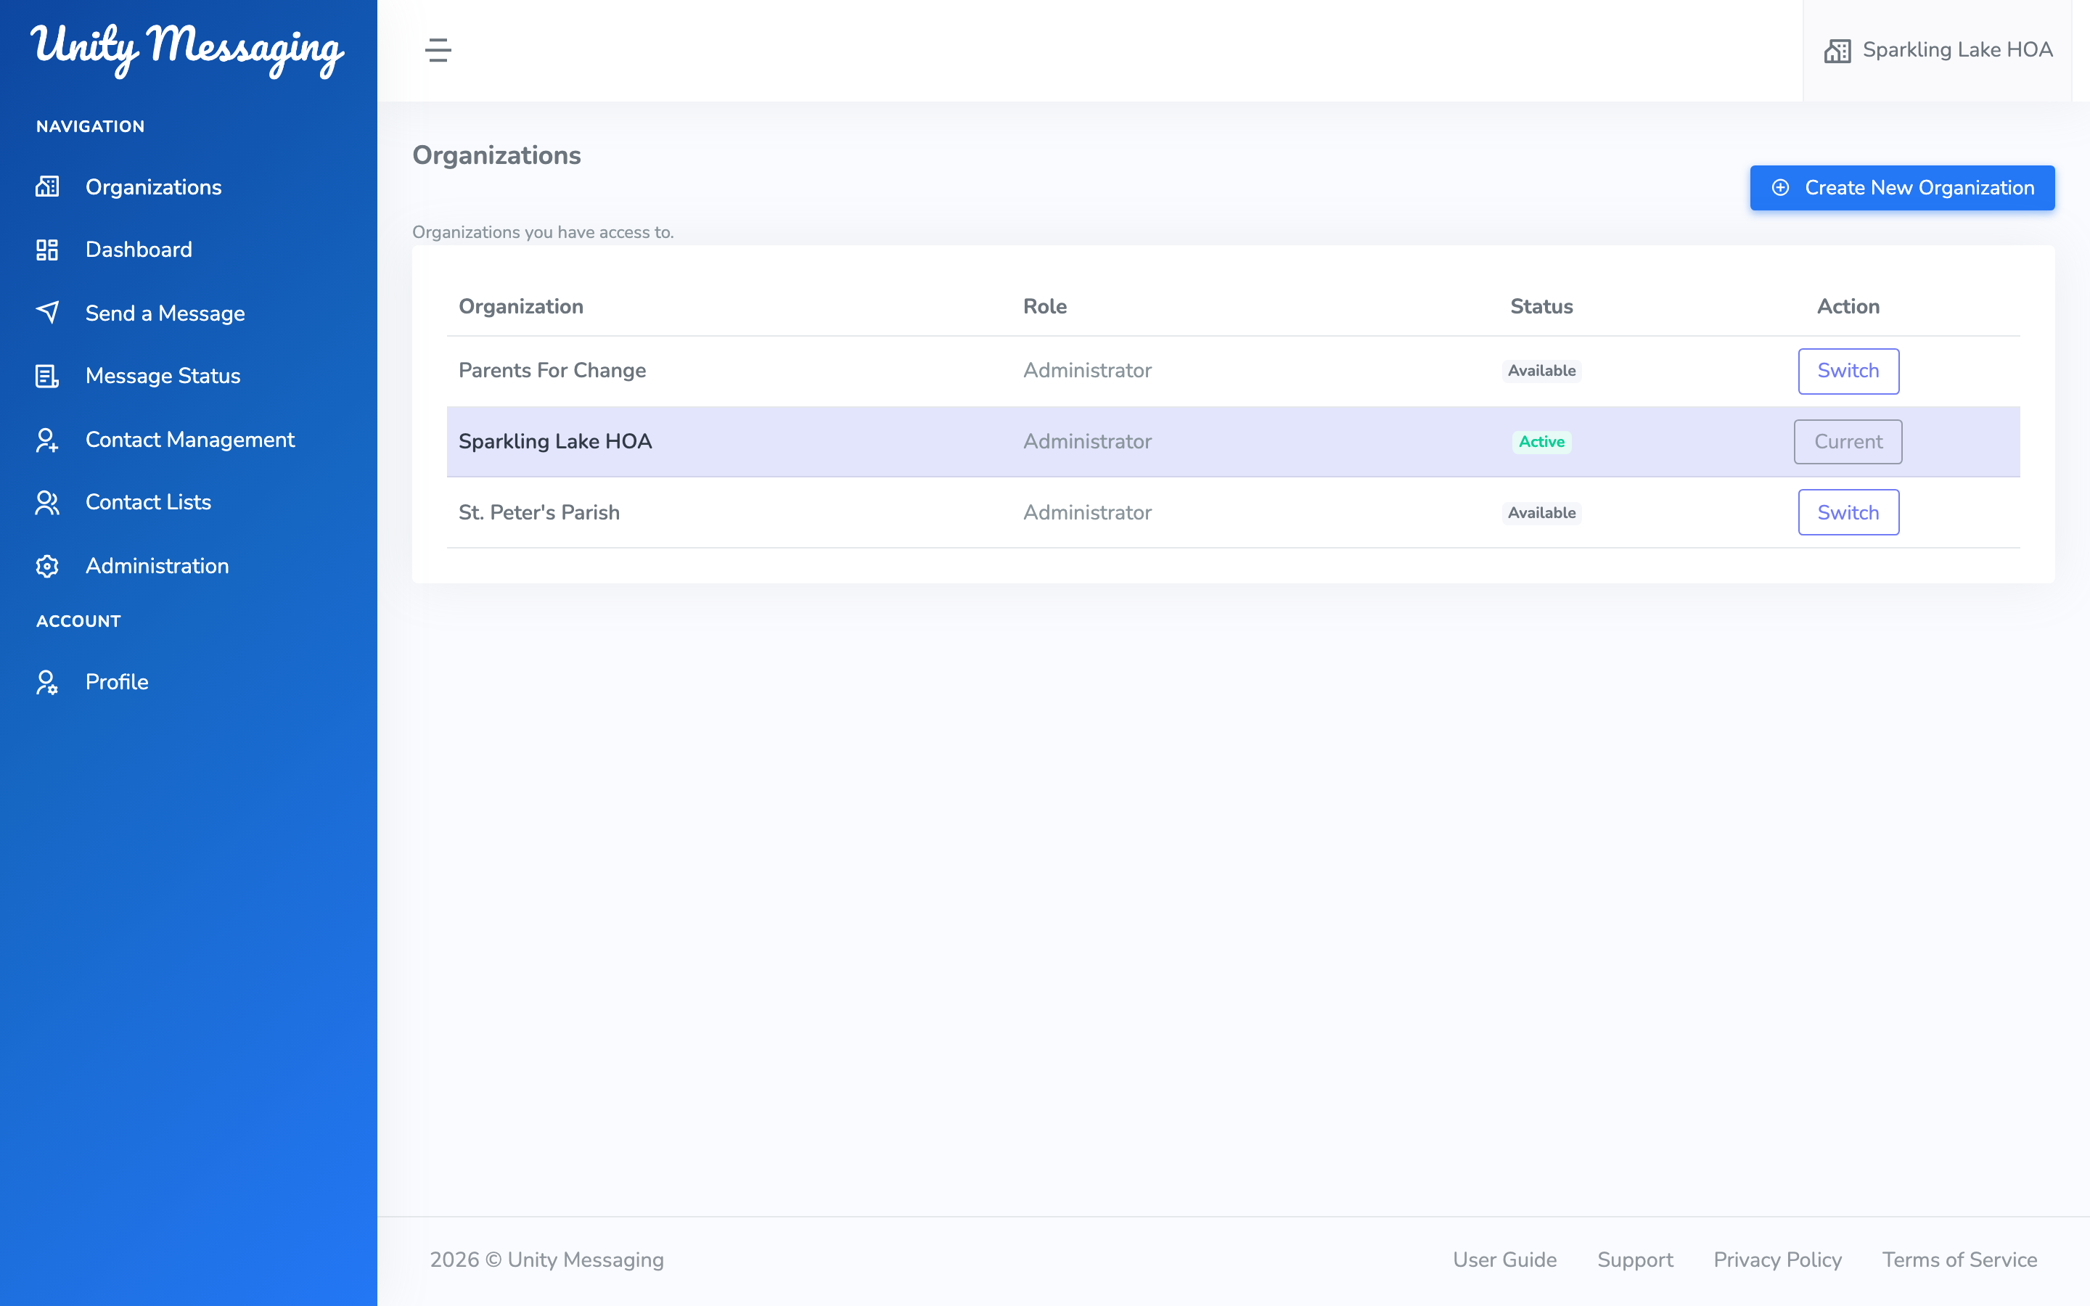Click the Dashboard grid icon
Screen dimensions: 2090x1306
pyautogui.click(x=47, y=250)
